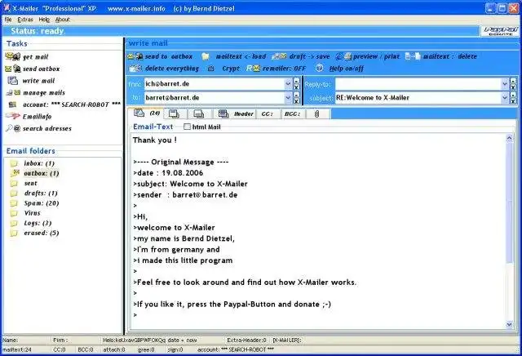The height and width of the screenshot is (356, 522).
Task: Click the Virus folder icon
Action: point(14,213)
